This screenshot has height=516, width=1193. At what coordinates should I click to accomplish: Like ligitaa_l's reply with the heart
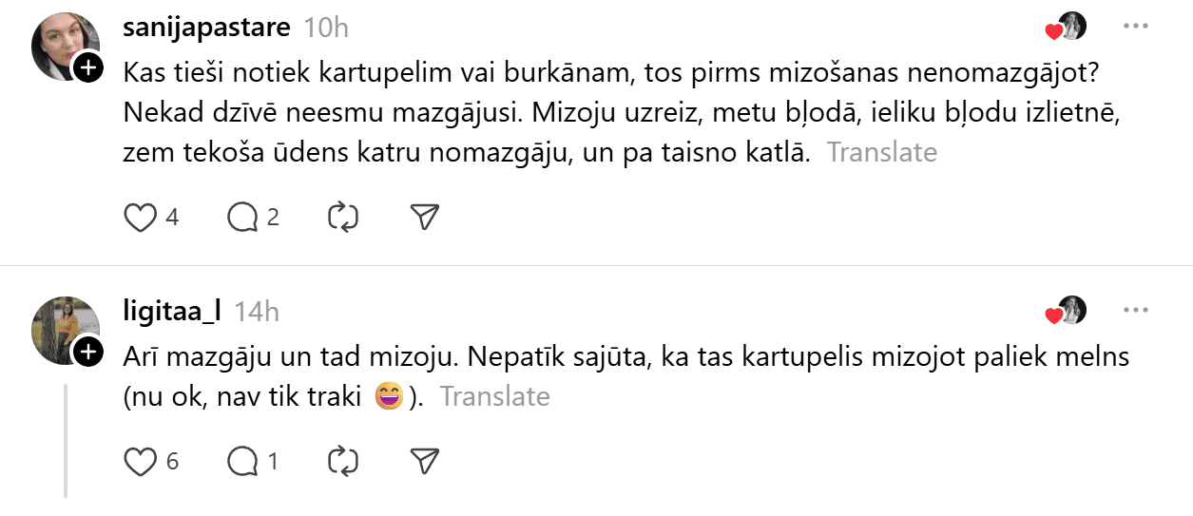pos(141,462)
